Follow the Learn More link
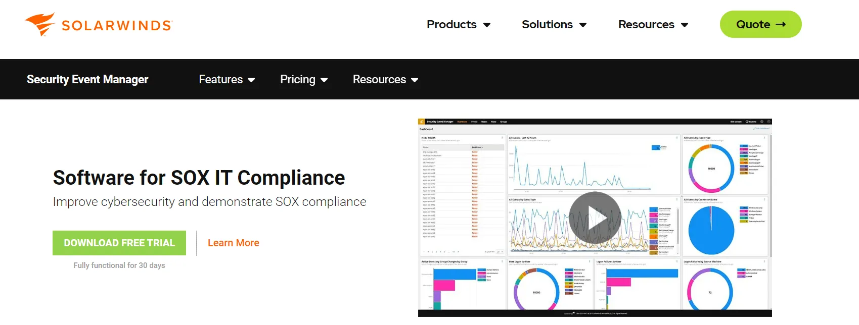Screen dimensions: 859x325 [x=234, y=243]
